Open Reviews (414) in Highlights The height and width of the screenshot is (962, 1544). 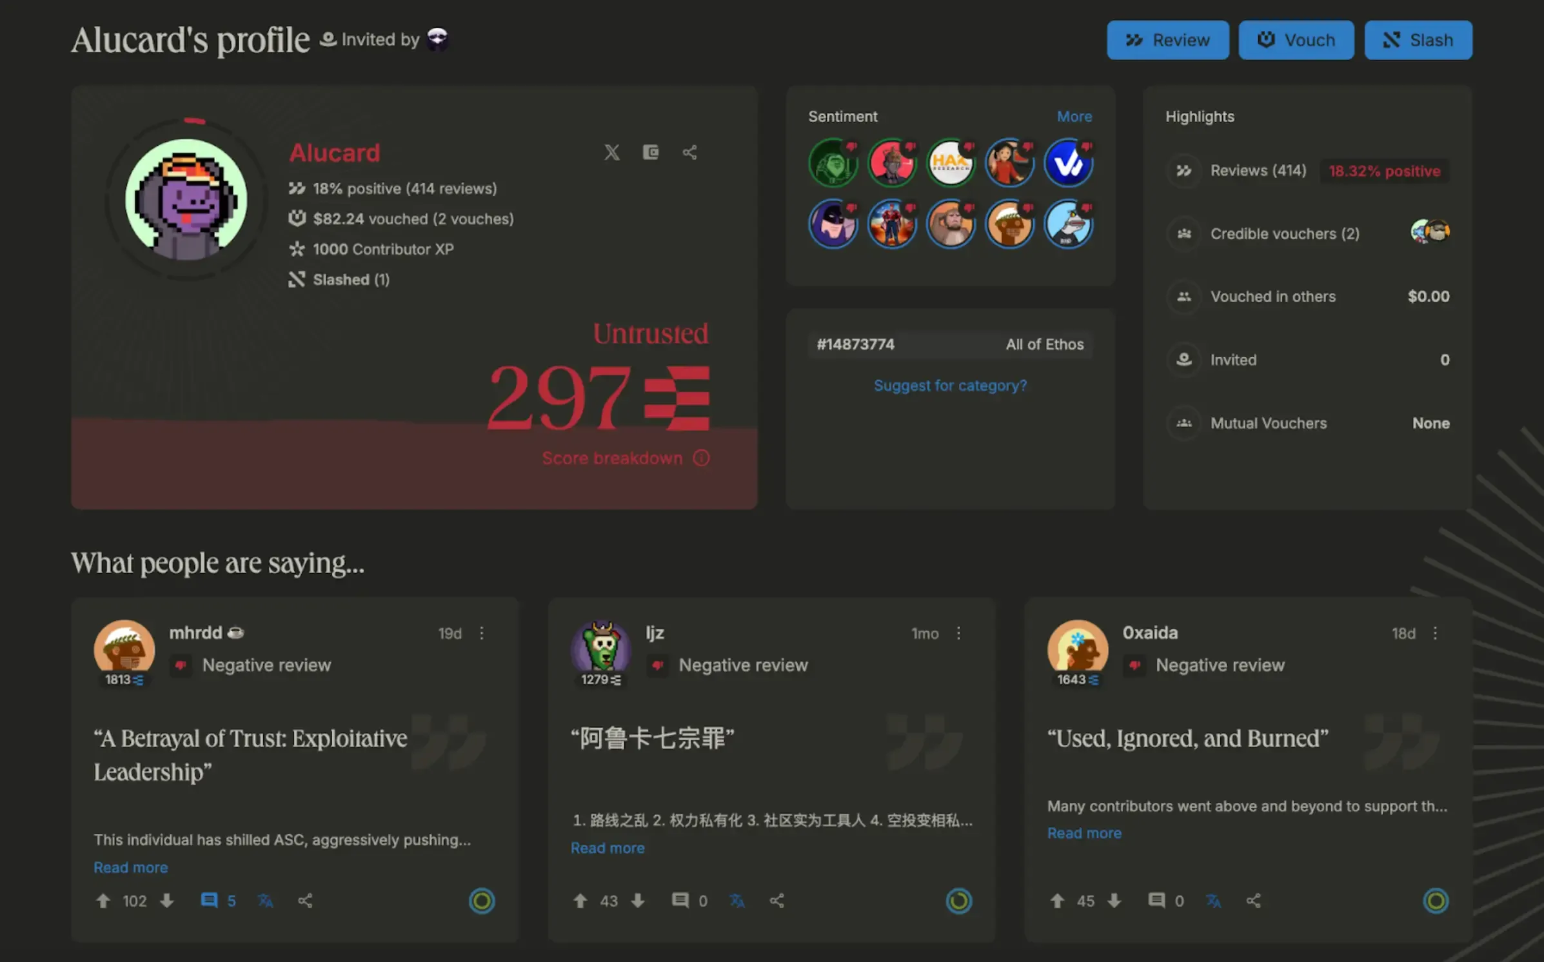(1258, 170)
